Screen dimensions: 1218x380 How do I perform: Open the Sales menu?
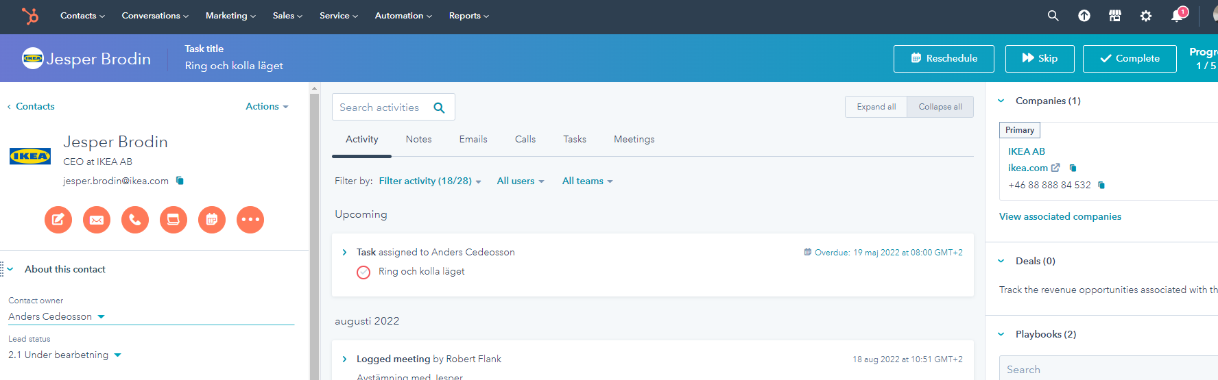coord(287,16)
